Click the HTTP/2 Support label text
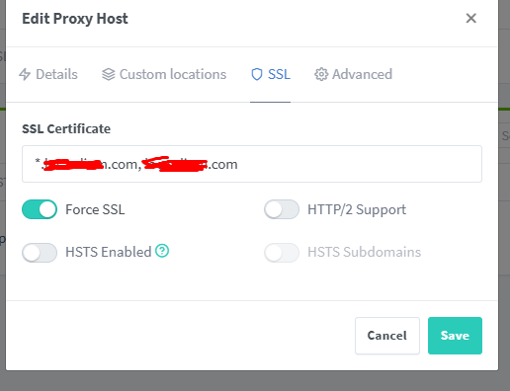This screenshot has width=510, height=391. tap(357, 210)
